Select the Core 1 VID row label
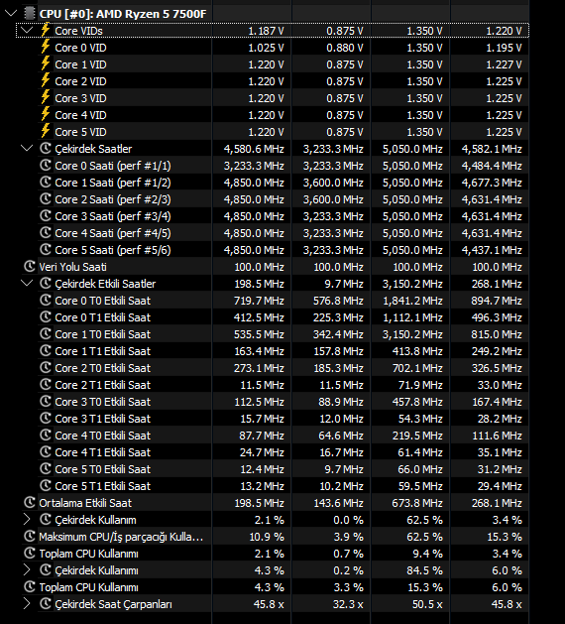This screenshot has width=565, height=624. [80, 64]
